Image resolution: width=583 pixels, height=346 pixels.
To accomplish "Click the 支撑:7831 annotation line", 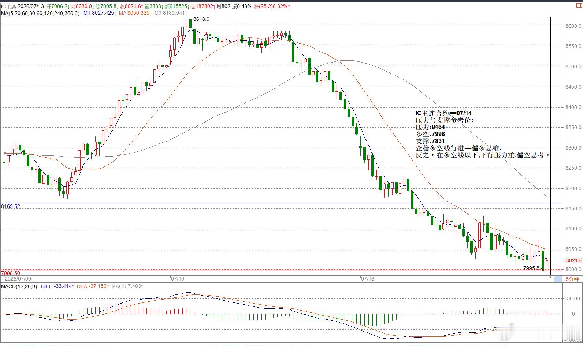I will 430,141.
